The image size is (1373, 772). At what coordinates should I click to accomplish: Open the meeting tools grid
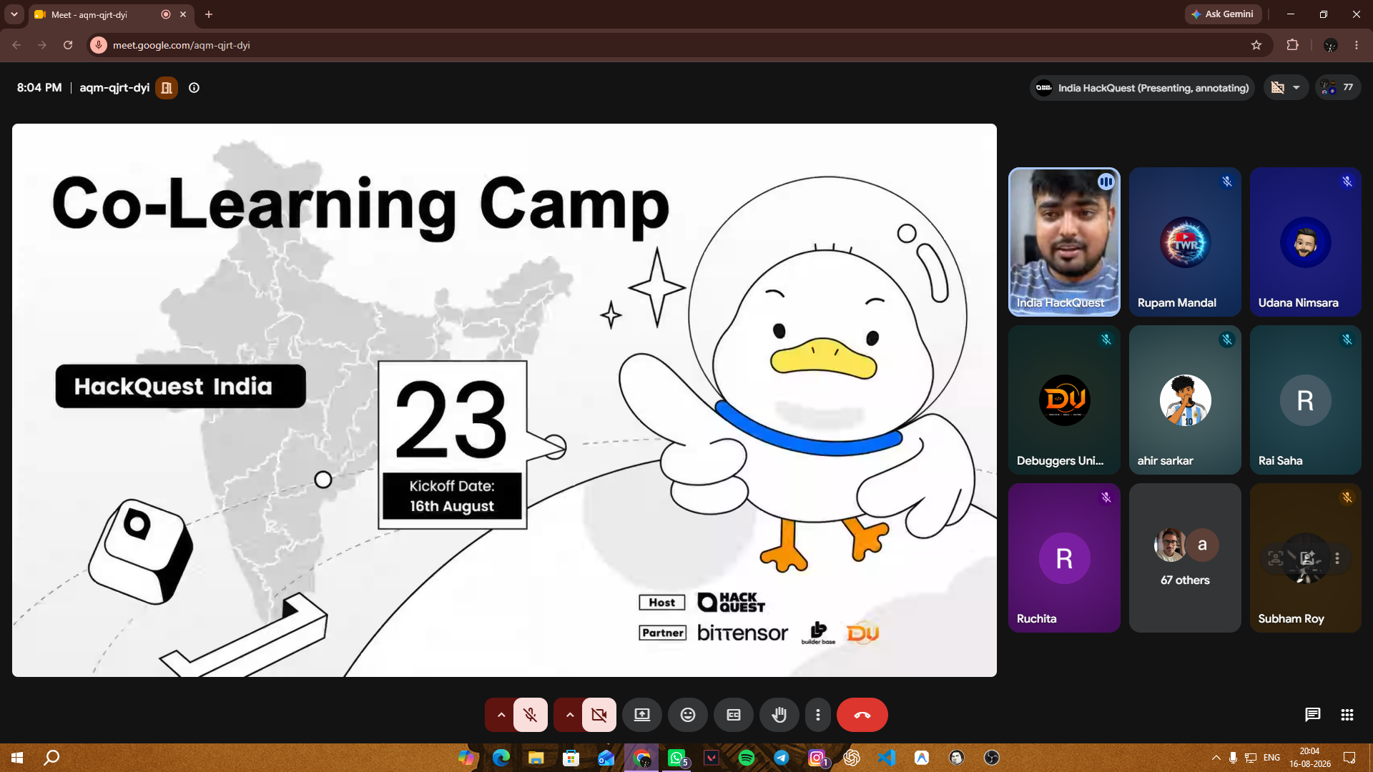1347,715
